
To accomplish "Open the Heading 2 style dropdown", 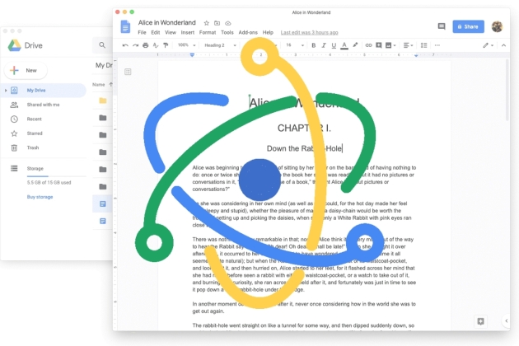I will (220, 45).
